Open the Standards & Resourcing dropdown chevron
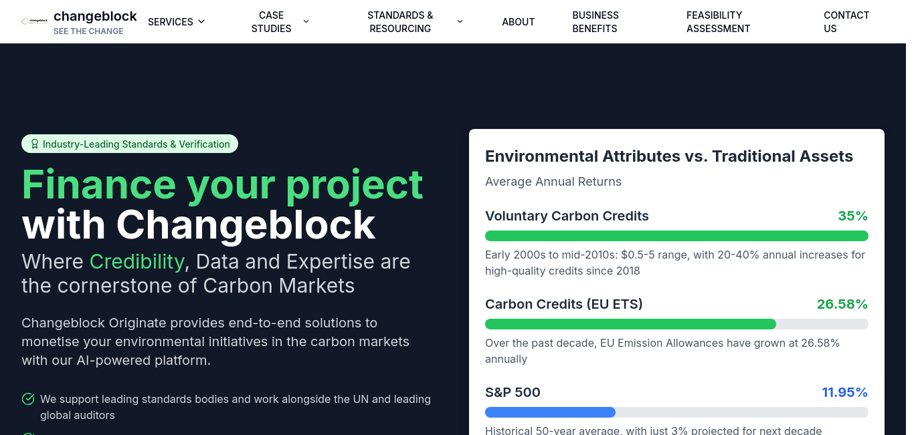 (460, 21)
